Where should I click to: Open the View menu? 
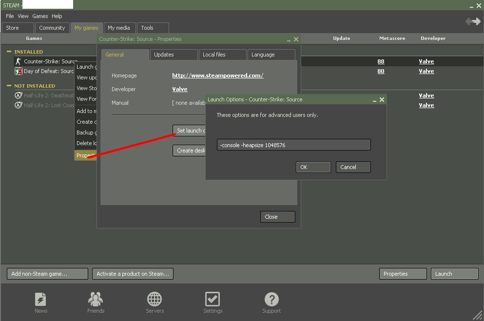[23, 16]
